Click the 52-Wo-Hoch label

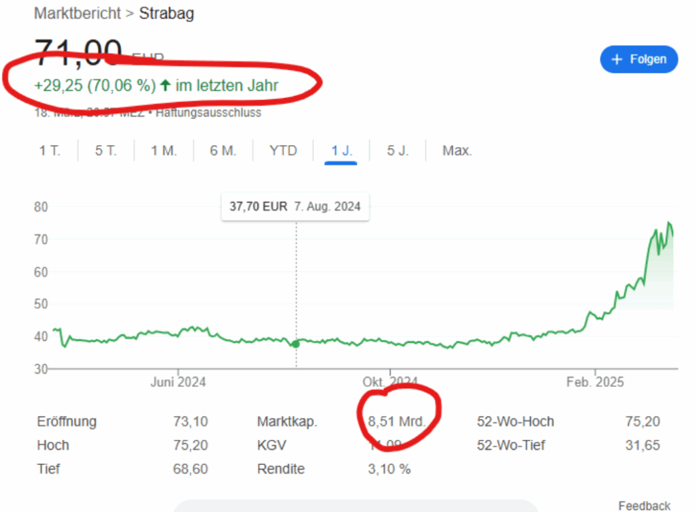coord(516,421)
